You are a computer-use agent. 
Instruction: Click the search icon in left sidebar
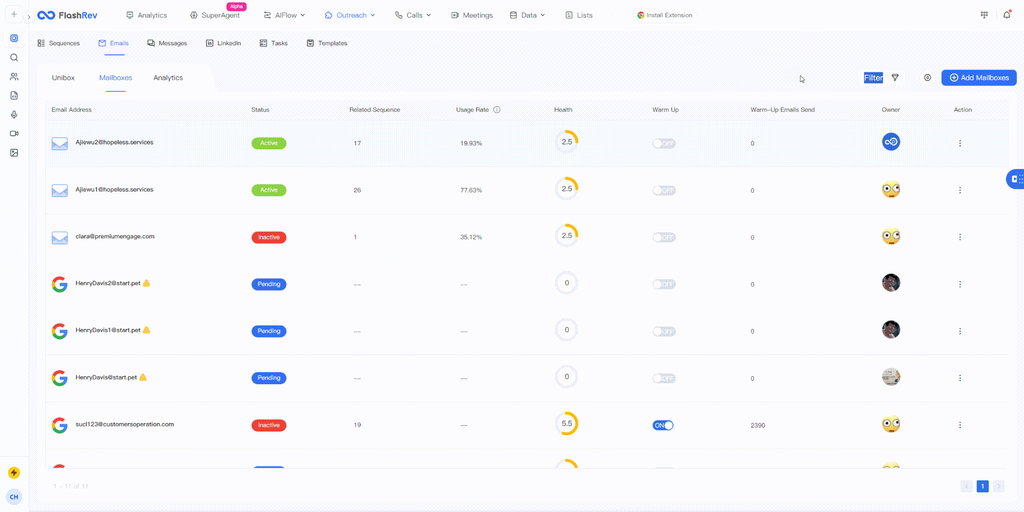click(14, 57)
